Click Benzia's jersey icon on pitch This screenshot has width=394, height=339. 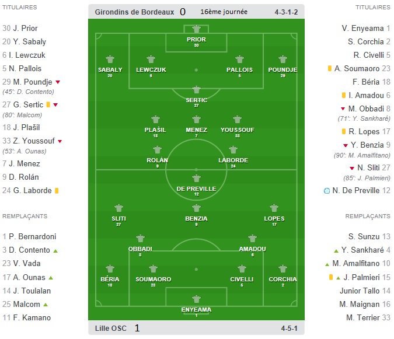point(196,208)
